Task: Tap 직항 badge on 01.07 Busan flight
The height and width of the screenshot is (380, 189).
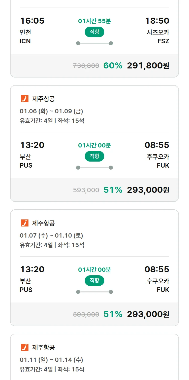Action: pyautogui.click(x=94, y=281)
